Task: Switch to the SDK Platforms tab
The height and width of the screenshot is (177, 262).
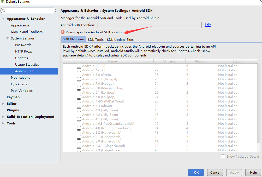Action: pyautogui.click(x=74, y=39)
